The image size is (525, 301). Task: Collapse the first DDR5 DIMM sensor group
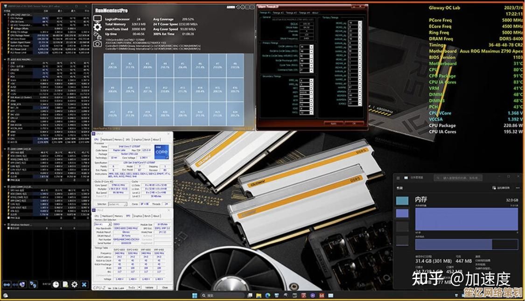(x=5, y=149)
